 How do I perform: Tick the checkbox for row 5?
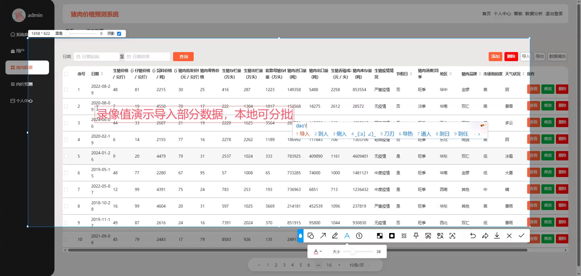click(x=66, y=156)
